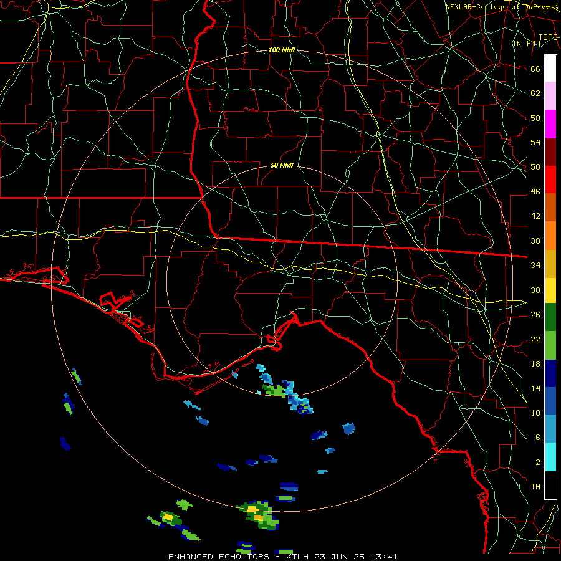The width and height of the screenshot is (561, 561).
Task: Click the black TH threshold swatch
Action: [550, 485]
